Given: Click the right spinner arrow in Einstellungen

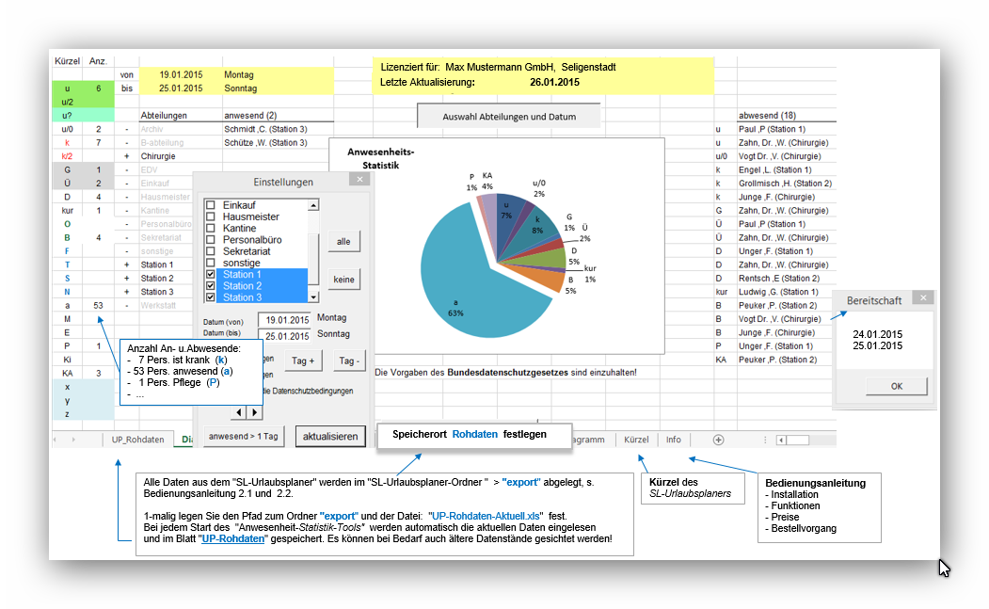Looking at the screenshot, I should pos(254,412).
